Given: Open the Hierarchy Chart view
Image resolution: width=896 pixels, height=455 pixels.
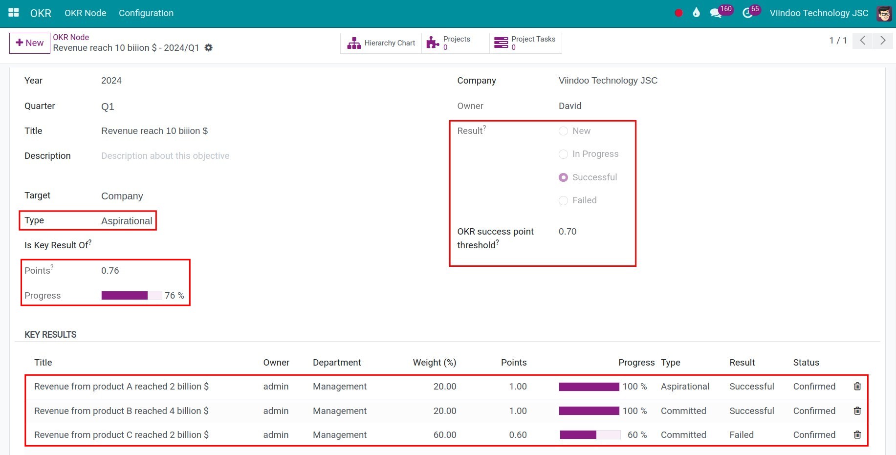Looking at the screenshot, I should [381, 43].
